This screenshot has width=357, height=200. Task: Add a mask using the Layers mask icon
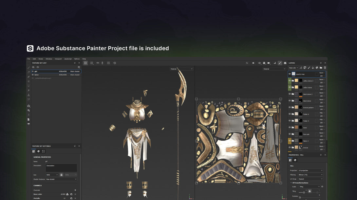(305, 68)
